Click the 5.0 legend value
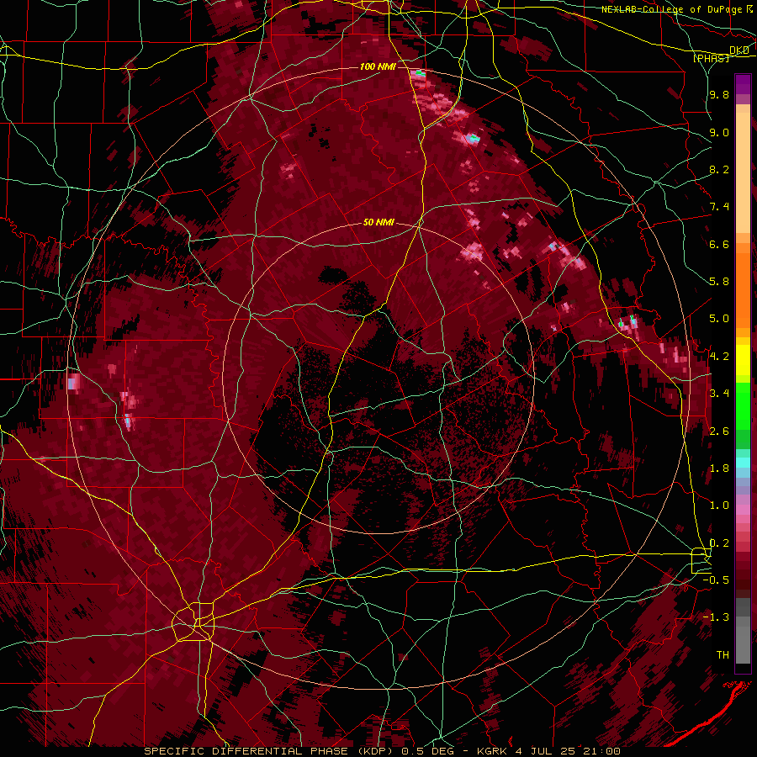 [719, 319]
